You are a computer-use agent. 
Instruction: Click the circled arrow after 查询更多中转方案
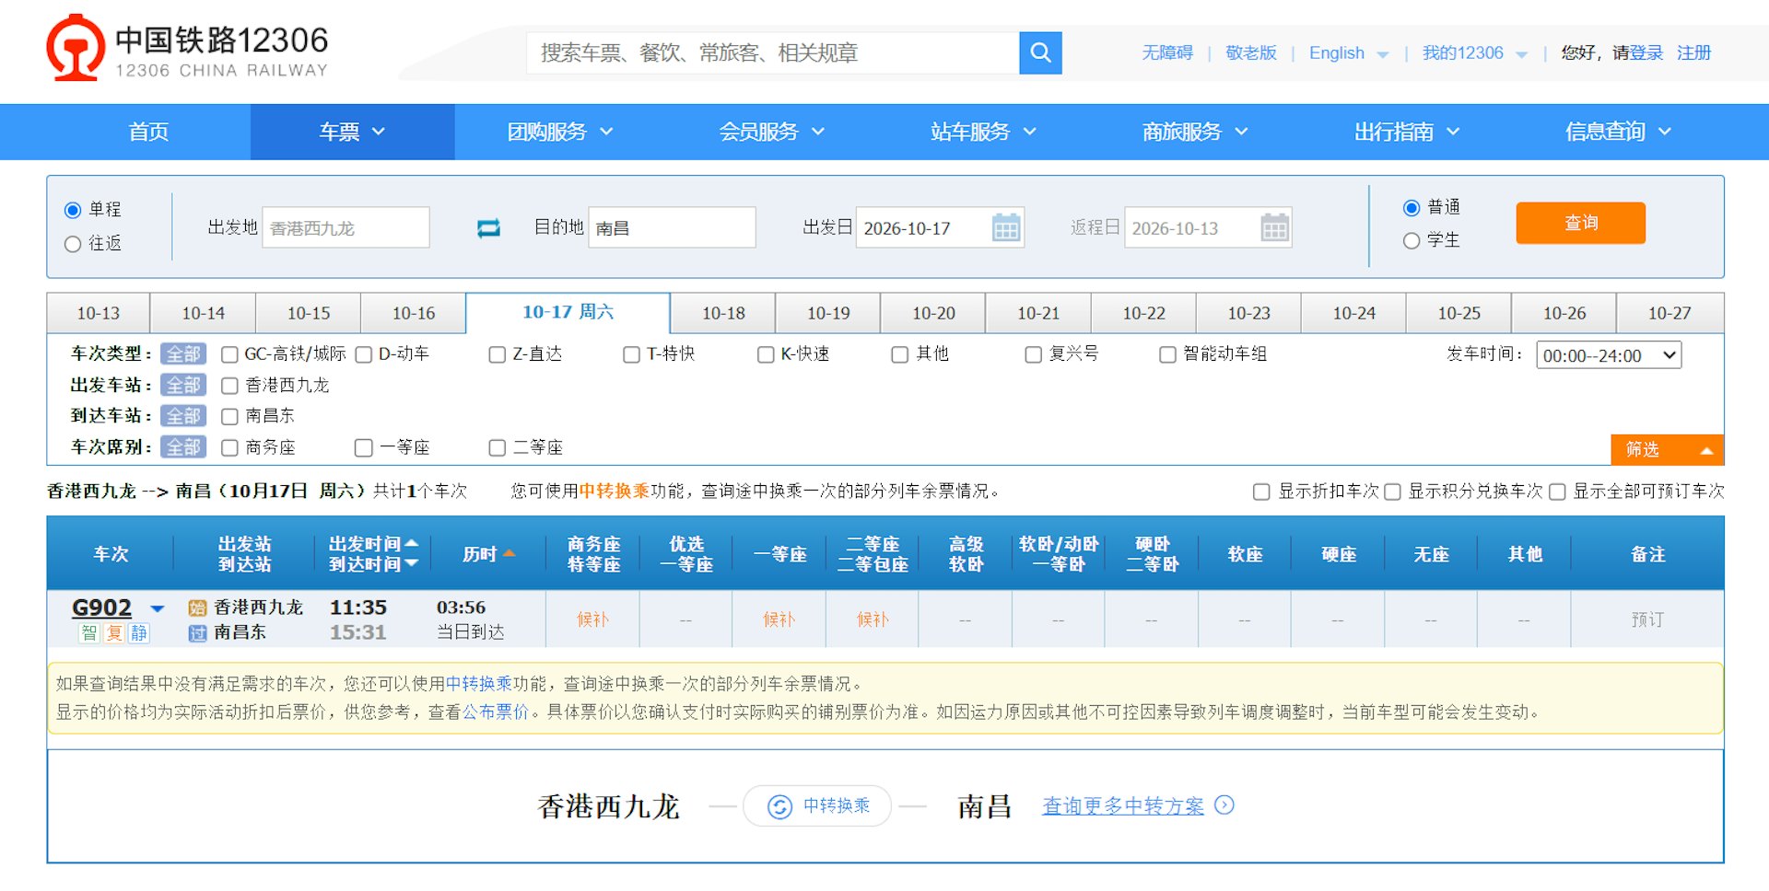tap(1224, 805)
